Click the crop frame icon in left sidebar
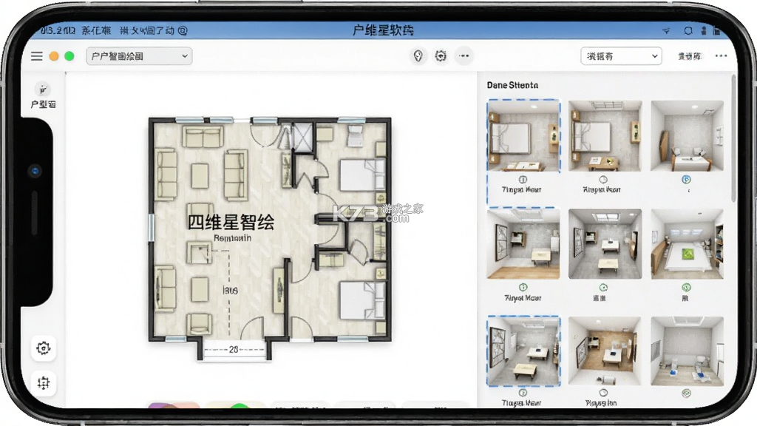Viewport: 757px width, 426px height. click(x=44, y=383)
